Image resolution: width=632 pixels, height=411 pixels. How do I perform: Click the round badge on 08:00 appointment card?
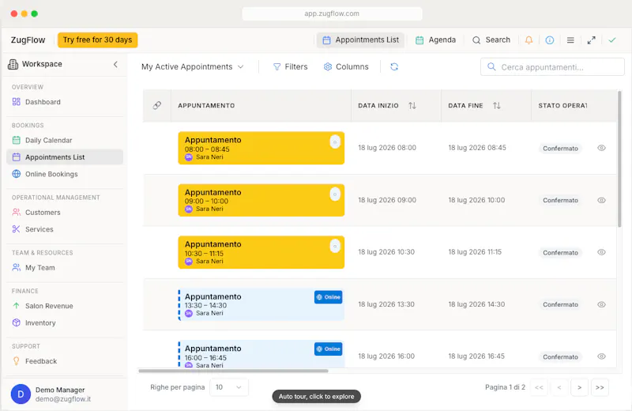pos(335,142)
